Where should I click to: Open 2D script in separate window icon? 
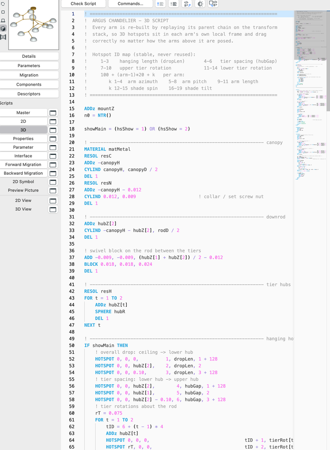point(53,122)
